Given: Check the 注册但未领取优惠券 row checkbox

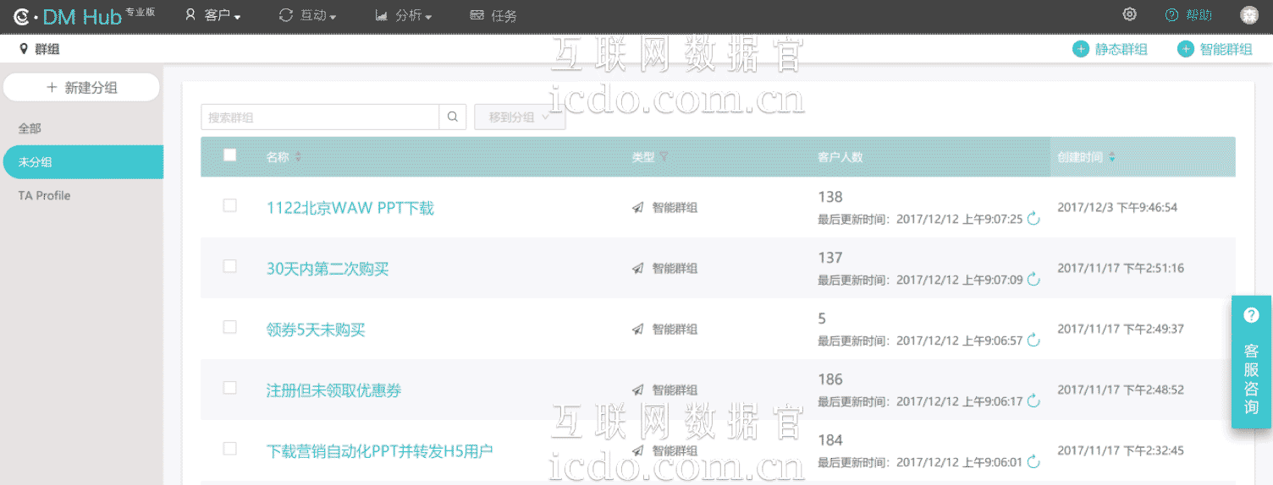Looking at the screenshot, I should pos(229,388).
